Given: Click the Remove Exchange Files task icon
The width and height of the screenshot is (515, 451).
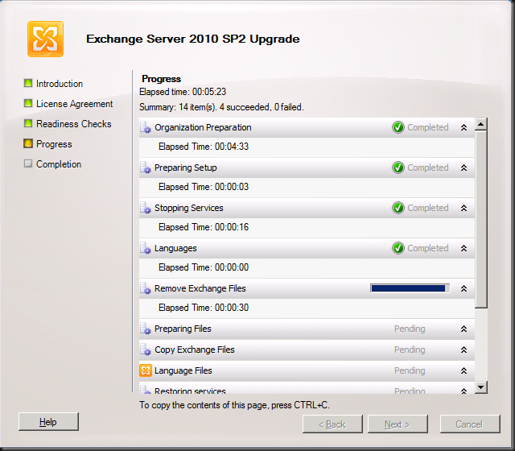Looking at the screenshot, I should [x=146, y=288].
